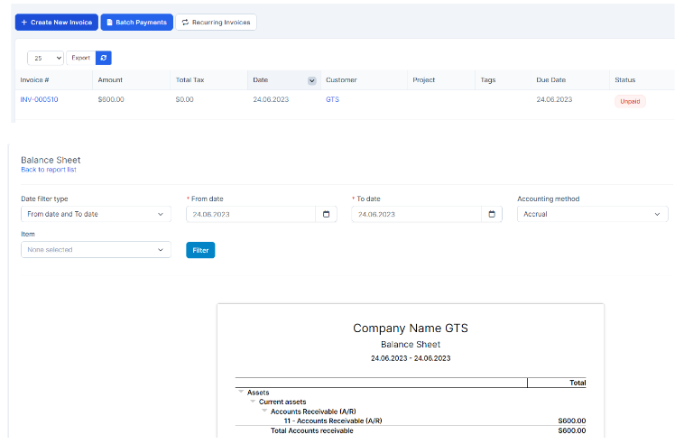
Task: Open the To date calendar picker
Action: (x=492, y=214)
